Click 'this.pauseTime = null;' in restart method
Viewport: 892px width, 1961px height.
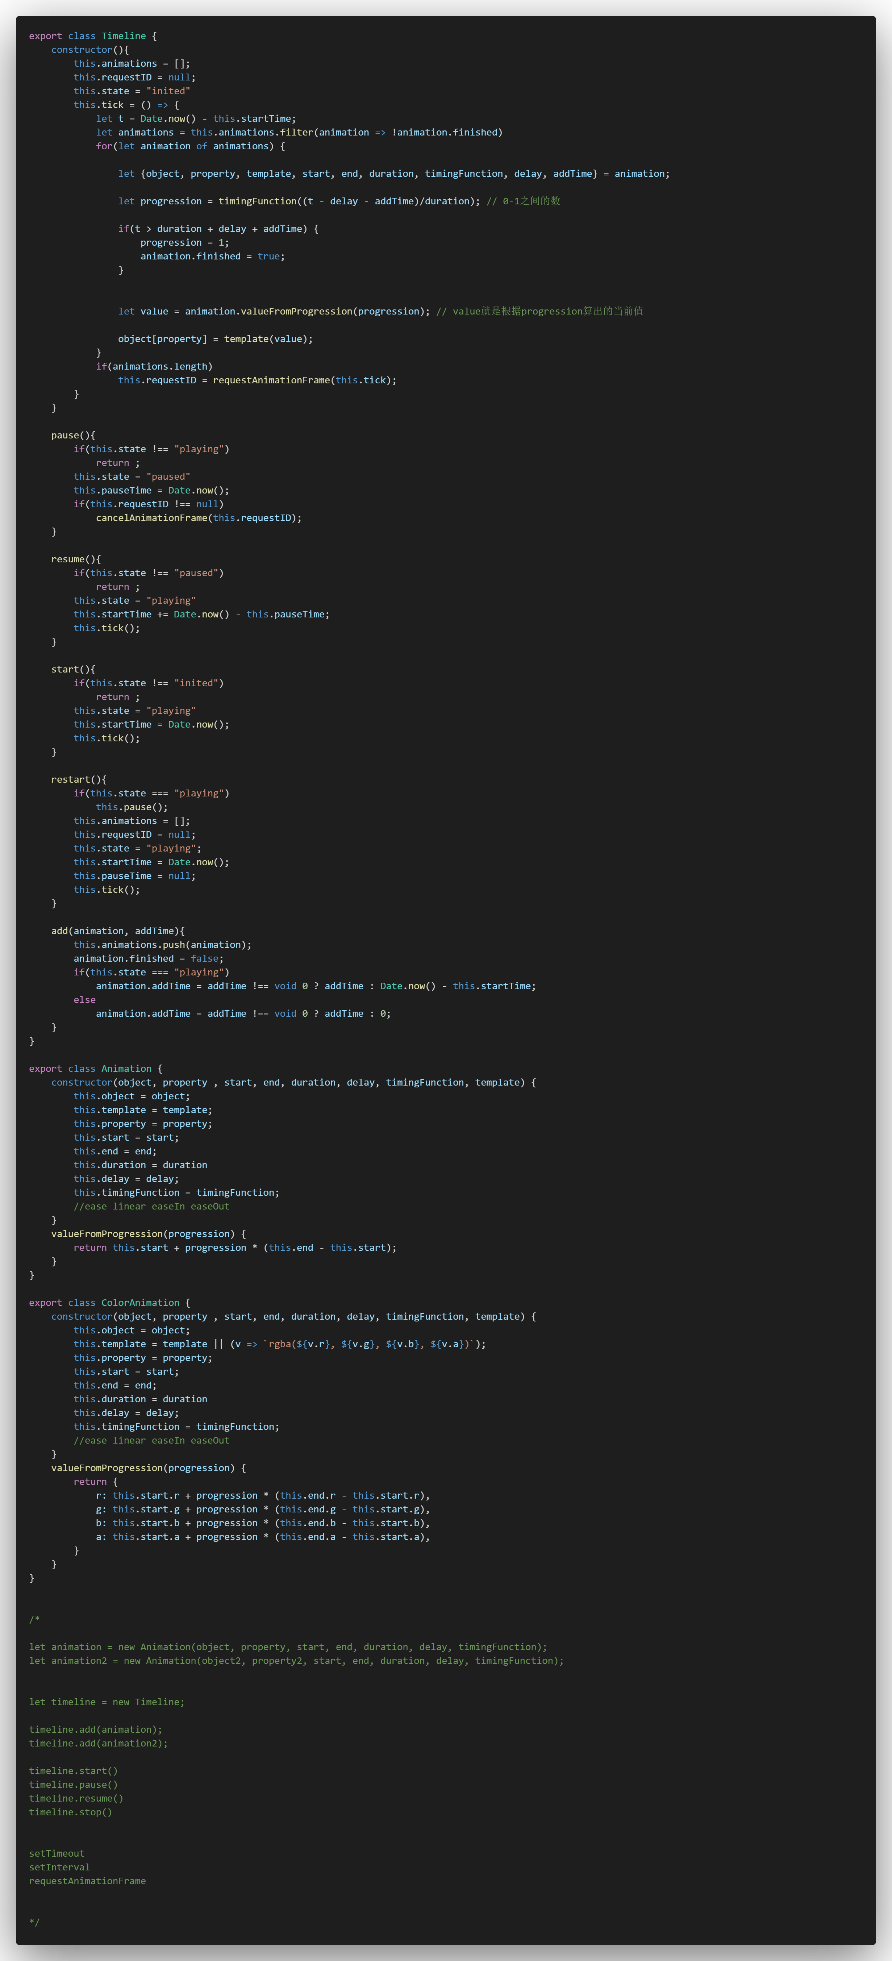(x=134, y=875)
